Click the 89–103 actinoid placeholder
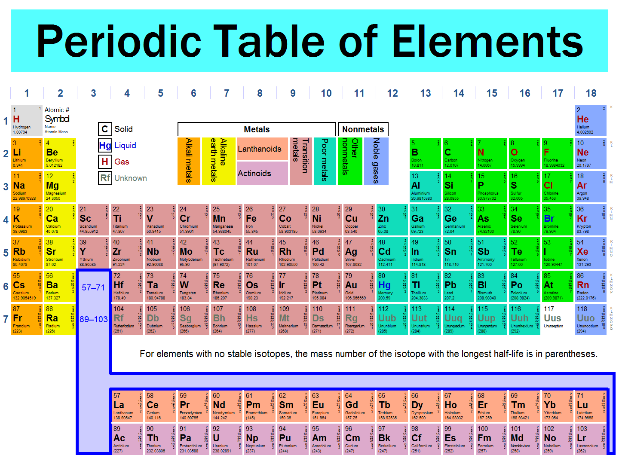This screenshot has height=464, width=619. pyautogui.click(x=93, y=319)
